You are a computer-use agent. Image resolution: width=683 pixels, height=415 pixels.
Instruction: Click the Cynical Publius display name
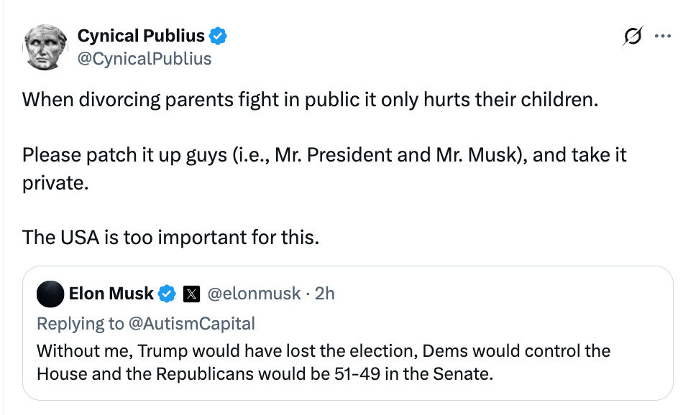(141, 36)
